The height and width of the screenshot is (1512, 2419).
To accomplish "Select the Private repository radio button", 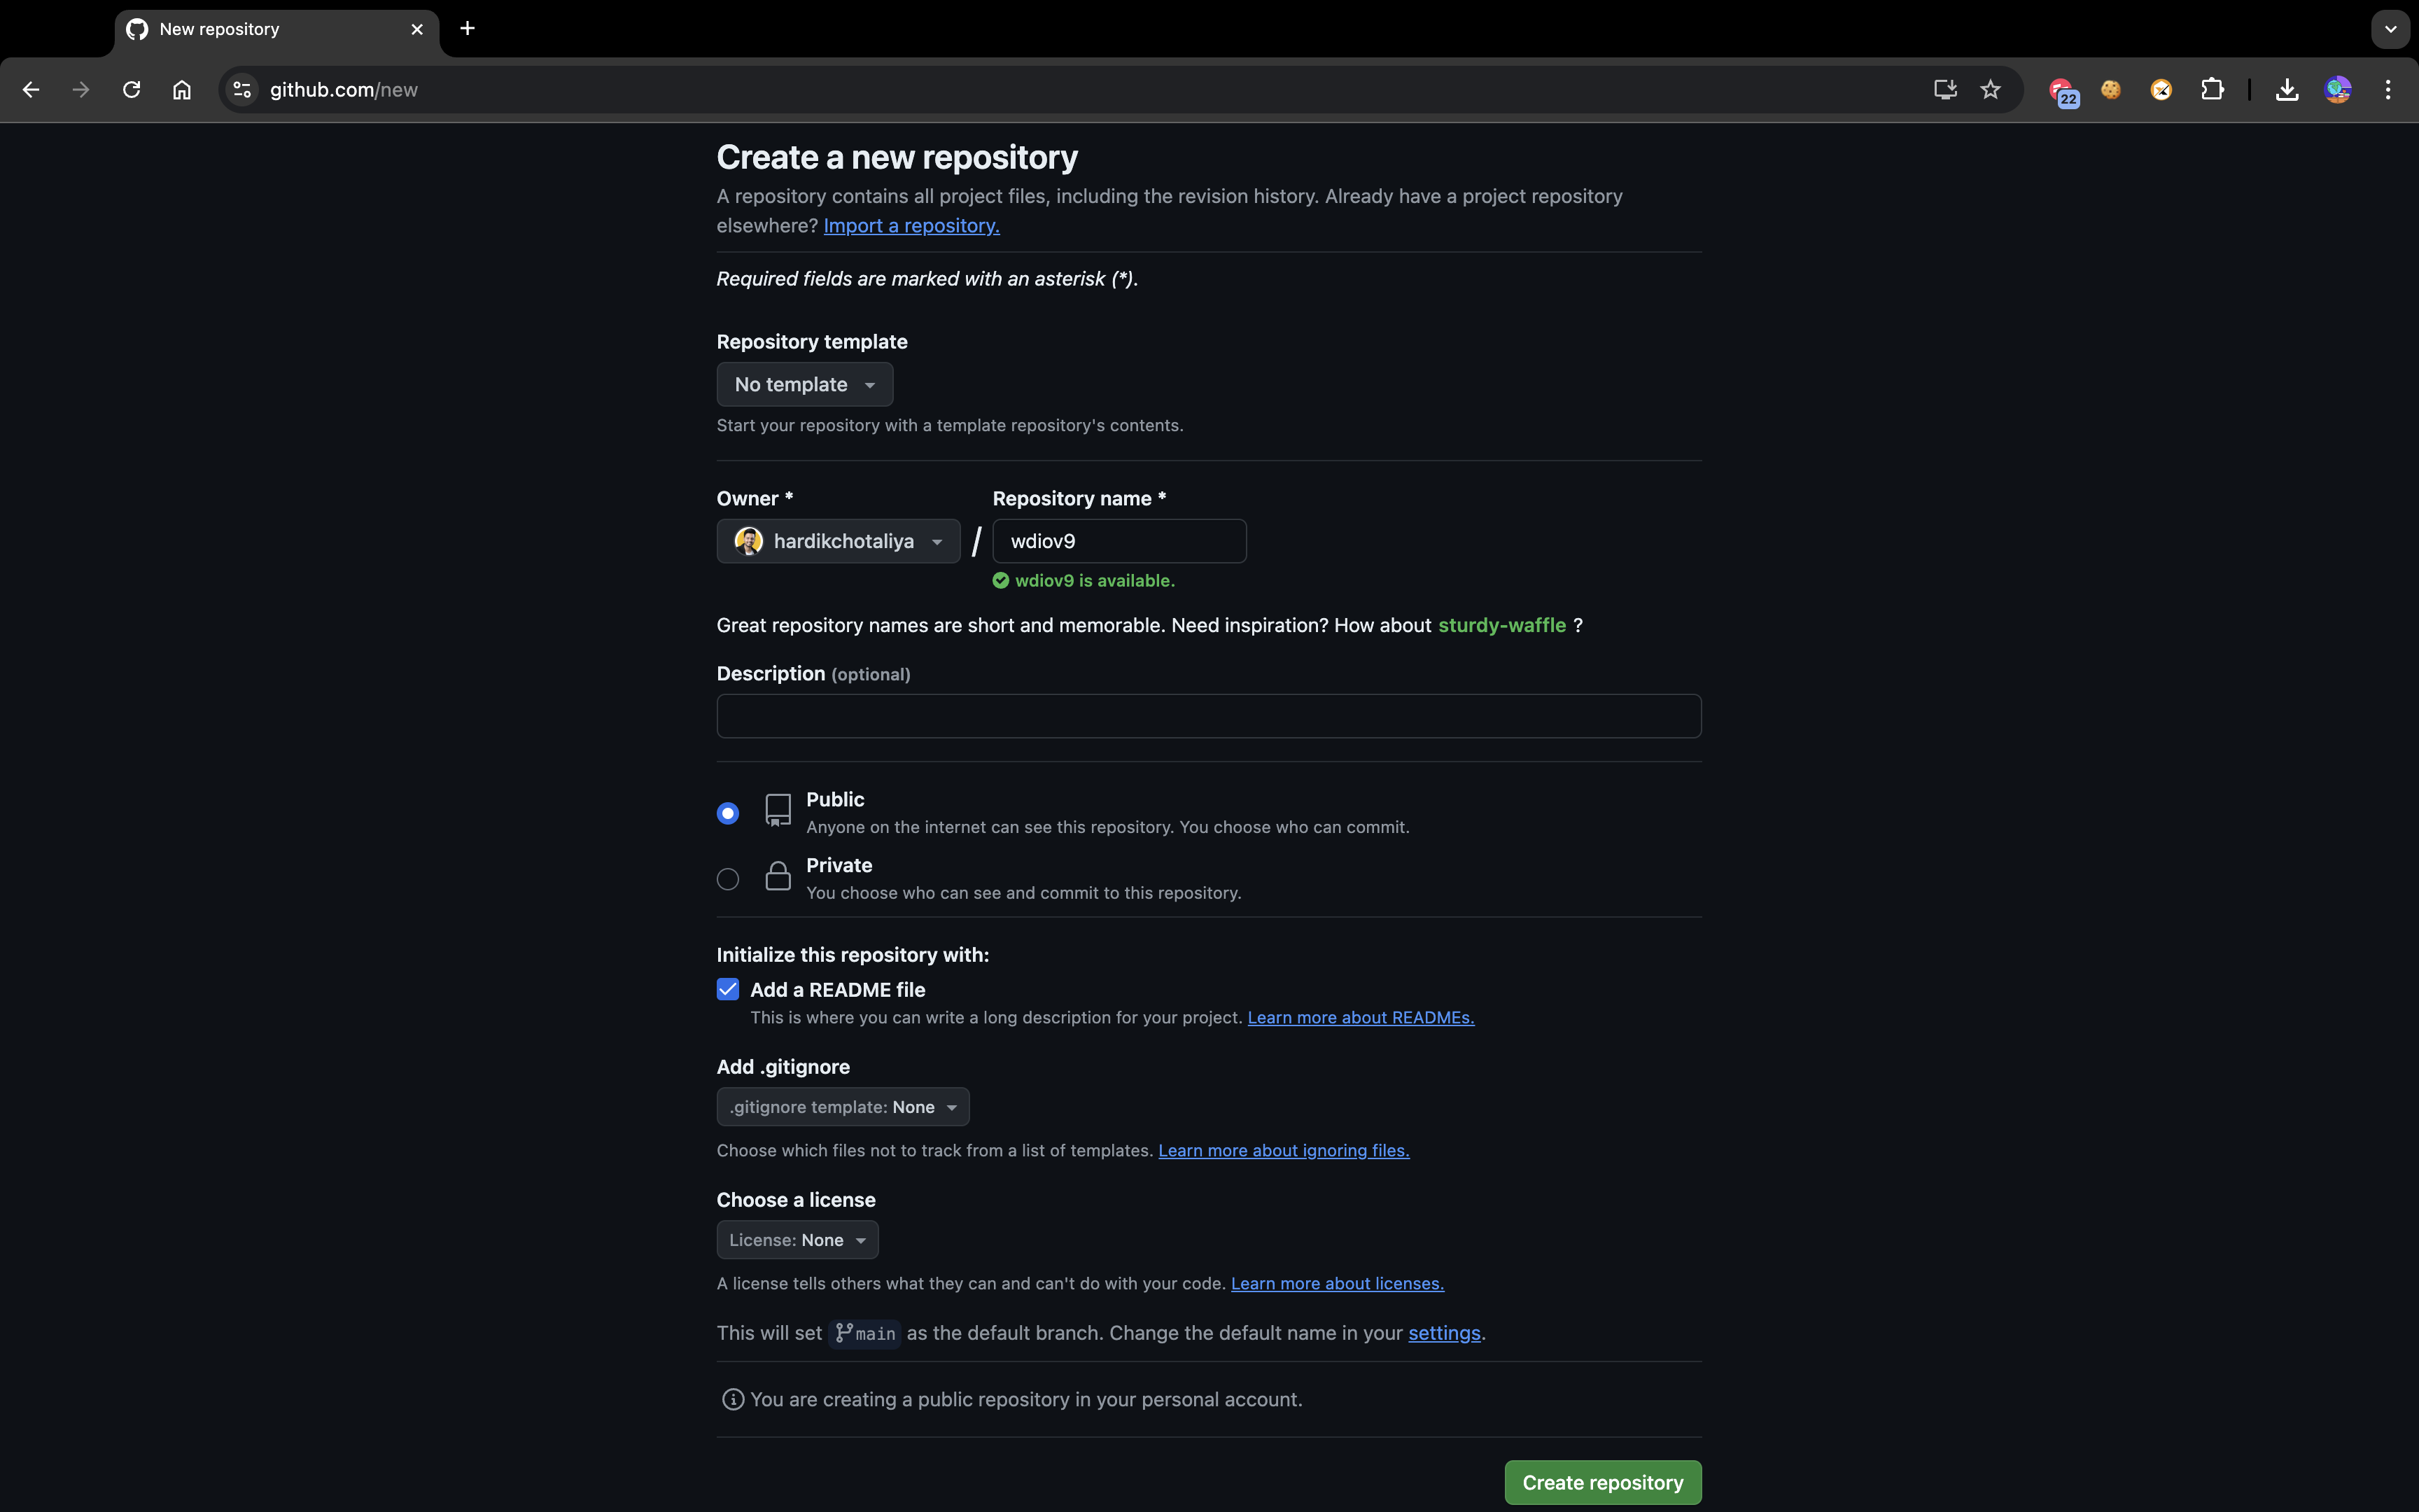I will coord(728,878).
